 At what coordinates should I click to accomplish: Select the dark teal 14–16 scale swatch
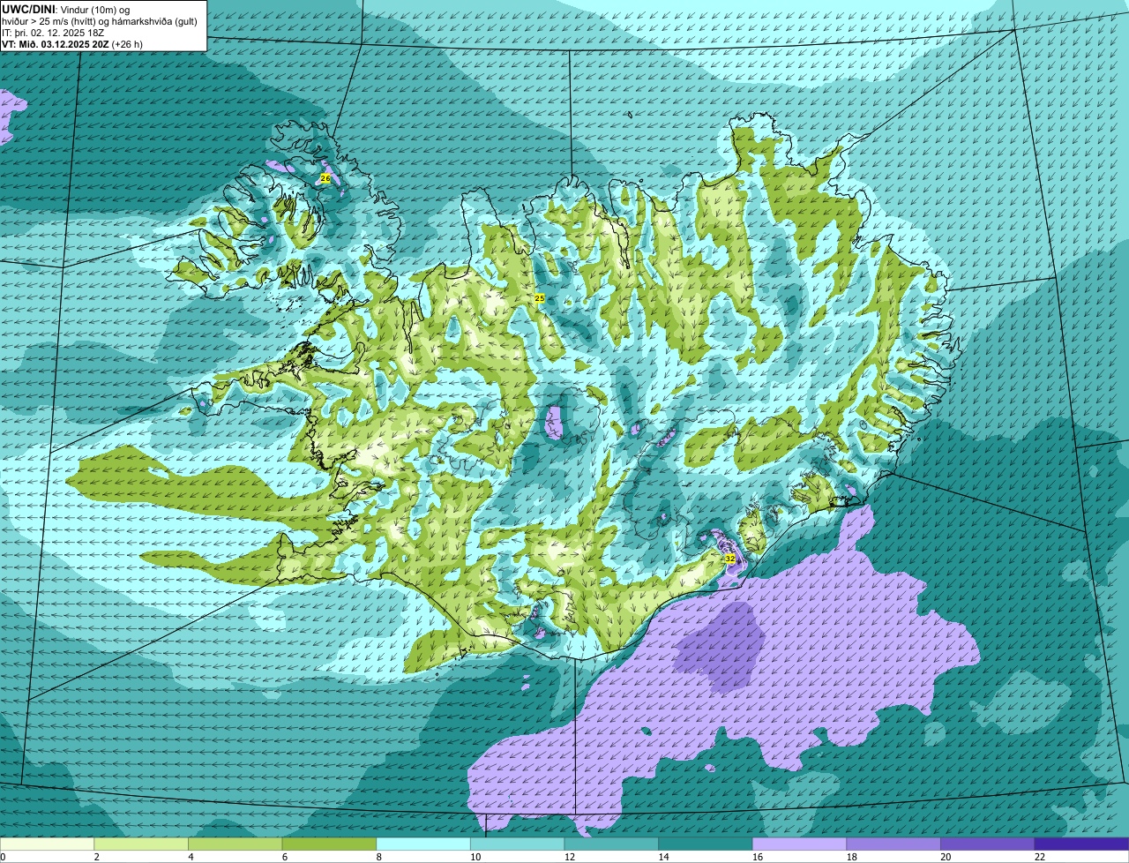point(706,844)
